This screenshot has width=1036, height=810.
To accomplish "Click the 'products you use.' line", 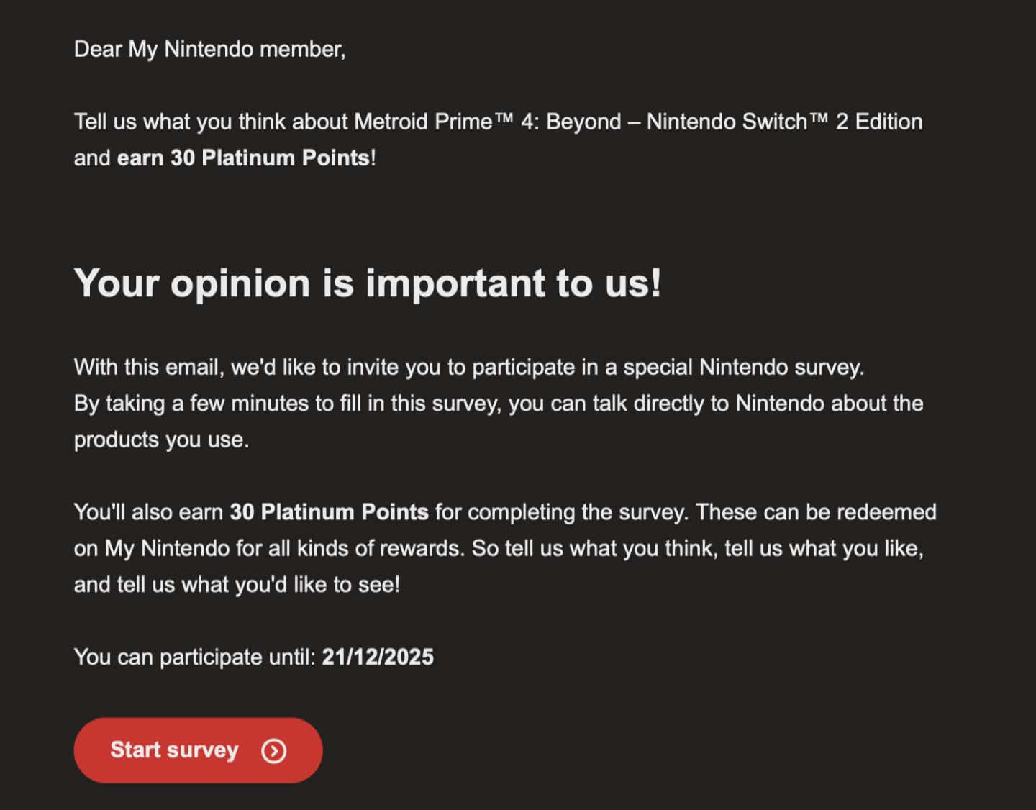I will [x=161, y=440].
